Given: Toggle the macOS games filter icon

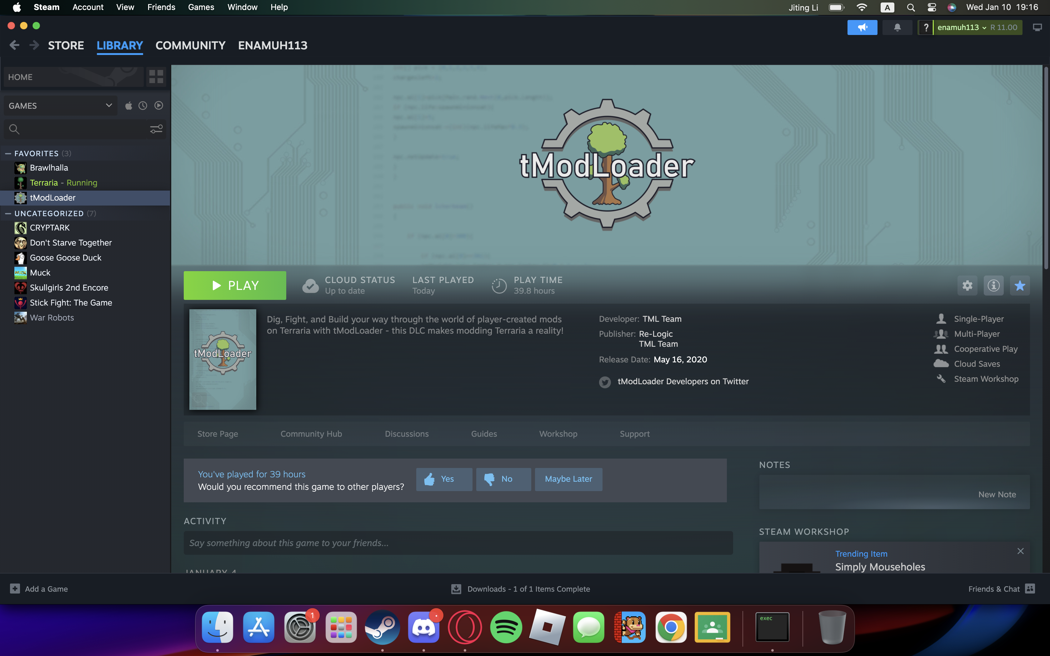Looking at the screenshot, I should tap(128, 106).
